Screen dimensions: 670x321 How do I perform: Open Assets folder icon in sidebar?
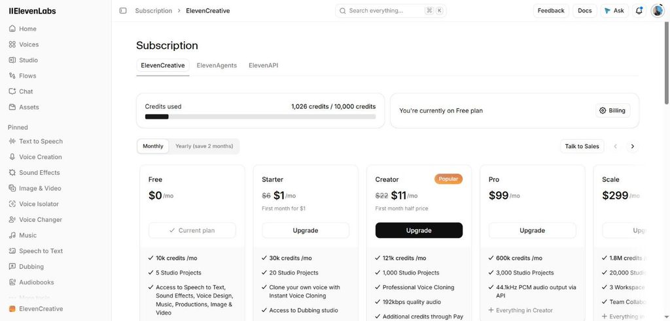coord(12,107)
